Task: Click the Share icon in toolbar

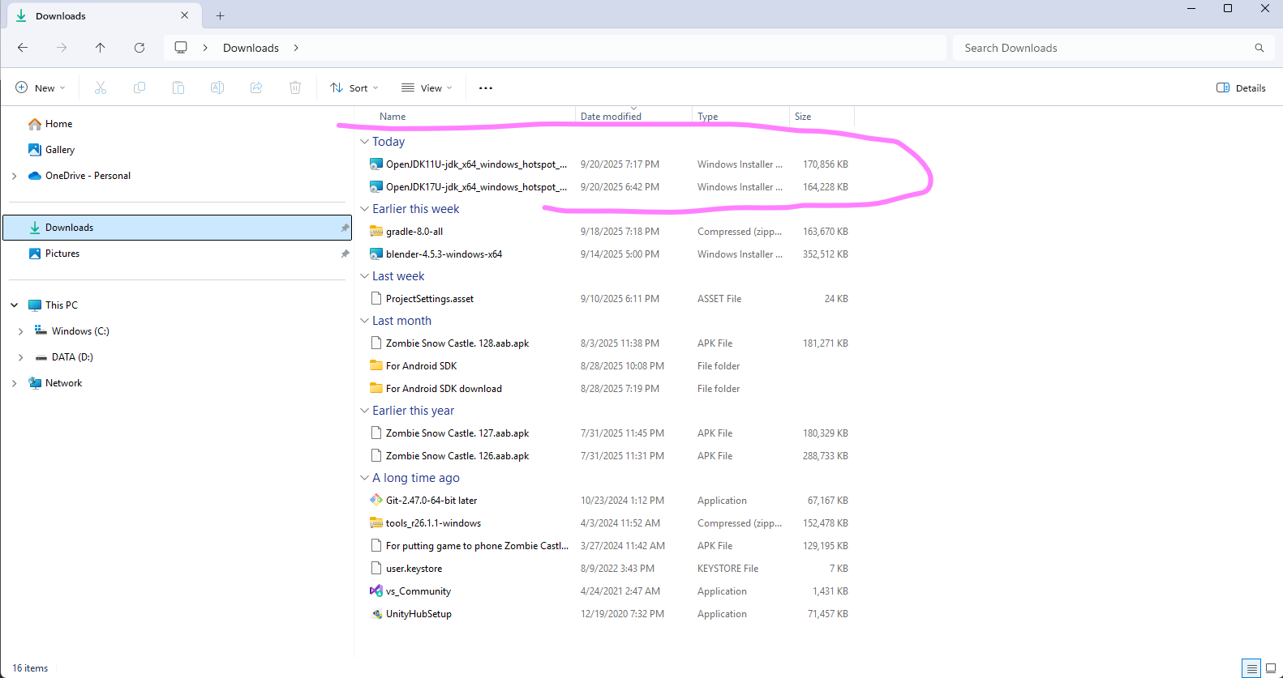Action: (x=256, y=87)
